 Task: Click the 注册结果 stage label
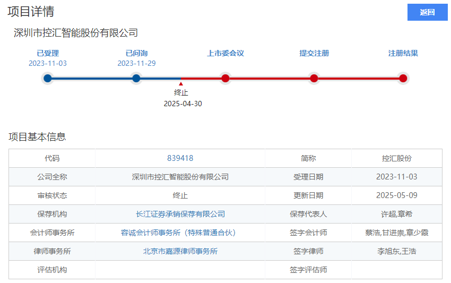pyautogui.click(x=403, y=53)
